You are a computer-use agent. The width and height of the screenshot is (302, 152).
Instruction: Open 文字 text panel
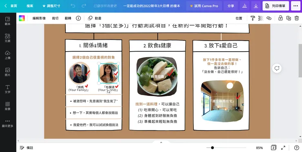coord(7,89)
